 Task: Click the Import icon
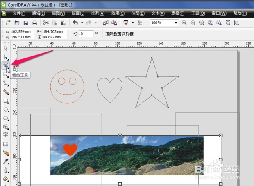(x=106, y=23)
